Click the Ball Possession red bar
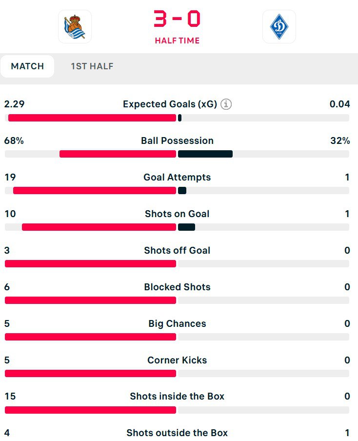The image size is (358, 441). click(118, 154)
